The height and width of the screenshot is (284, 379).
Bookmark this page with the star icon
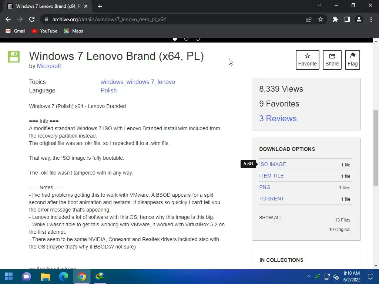click(x=321, y=19)
